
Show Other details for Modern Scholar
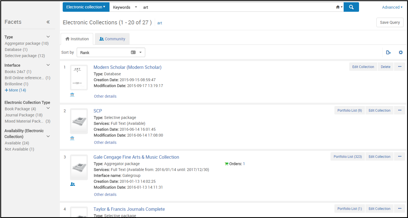[105, 96]
